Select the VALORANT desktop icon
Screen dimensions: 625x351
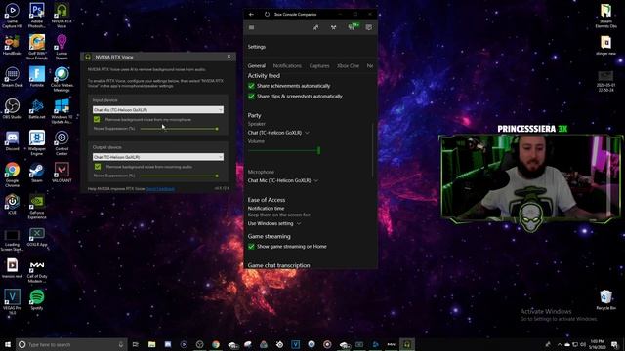(x=62, y=173)
